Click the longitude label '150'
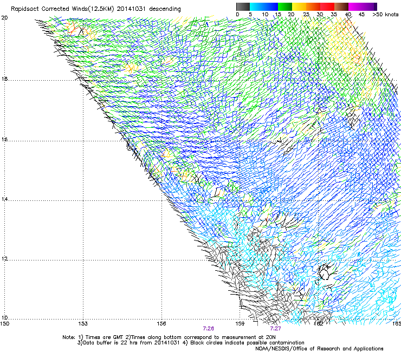 (5, 324)
